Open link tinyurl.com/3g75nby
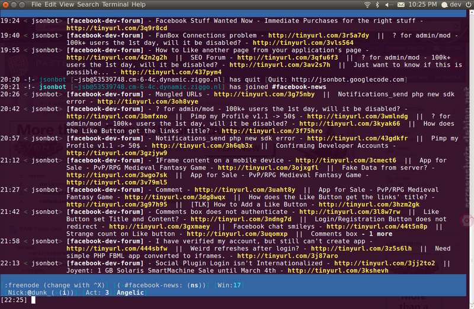 264,94
